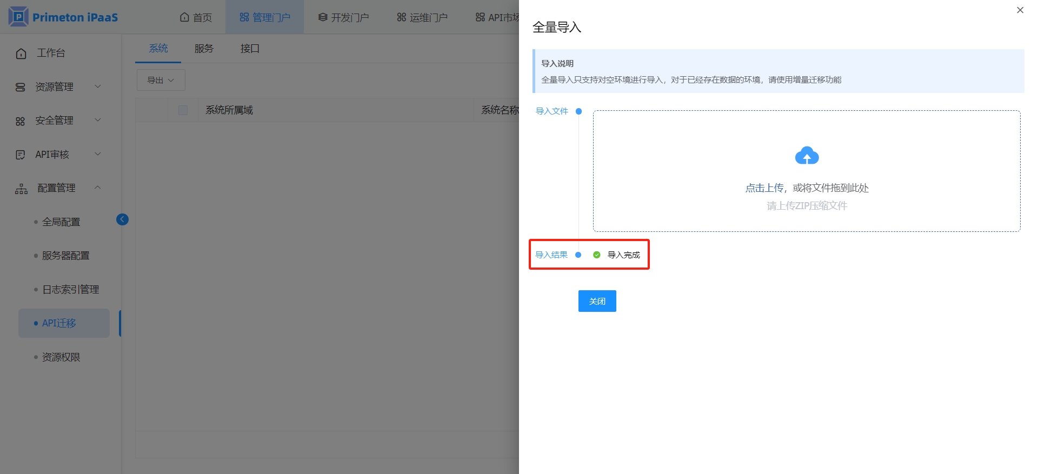This screenshot has height=474, width=1038.
Task: Open the 开发门户 top menu
Action: (344, 17)
